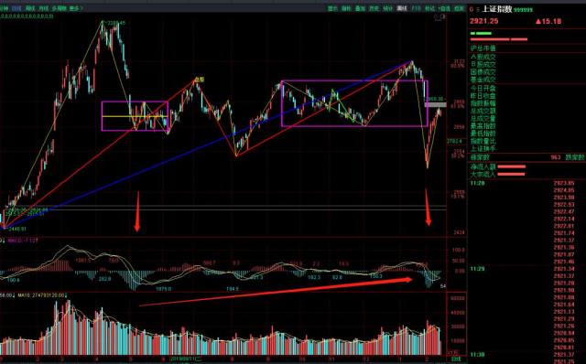Open the 标记 mark tool
This screenshot has width=586, height=364.
[430, 8]
